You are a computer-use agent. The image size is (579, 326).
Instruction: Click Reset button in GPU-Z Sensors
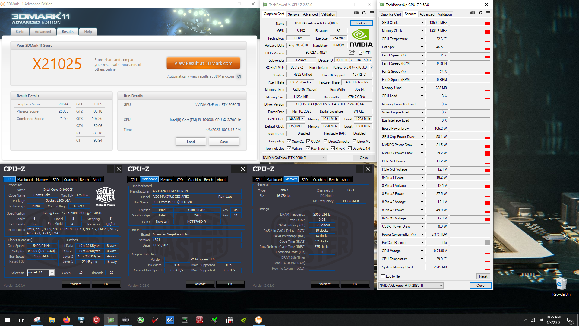[x=483, y=276]
